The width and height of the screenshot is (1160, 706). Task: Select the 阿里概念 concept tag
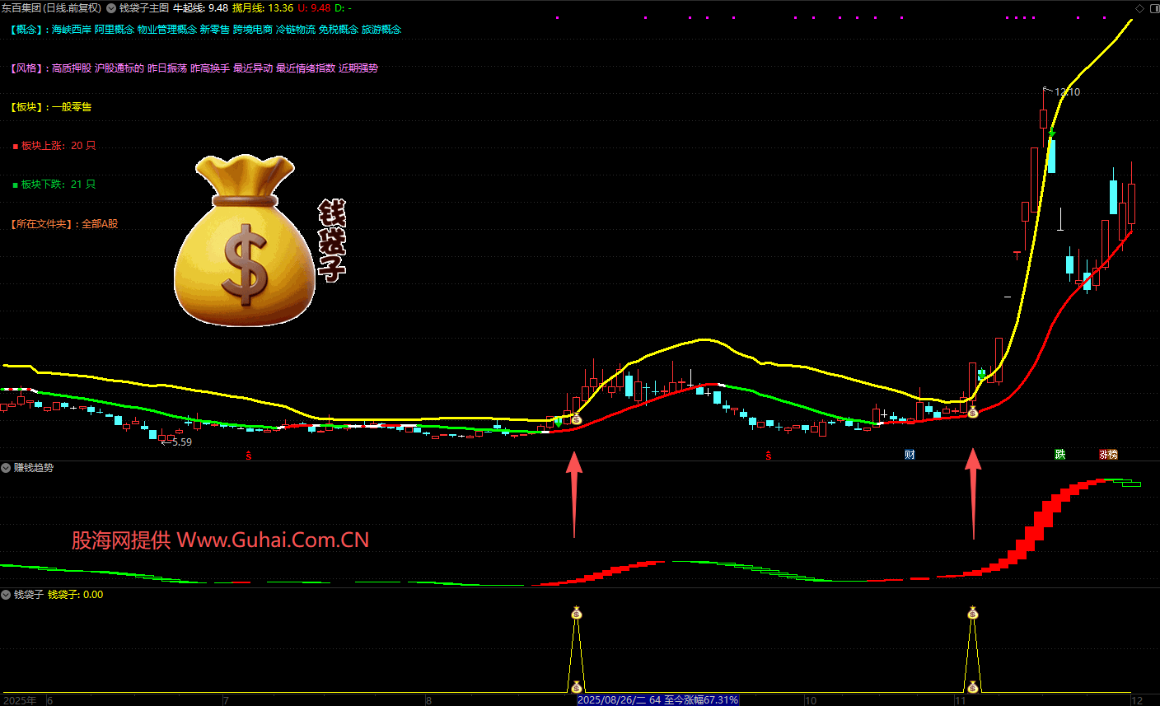(x=114, y=30)
